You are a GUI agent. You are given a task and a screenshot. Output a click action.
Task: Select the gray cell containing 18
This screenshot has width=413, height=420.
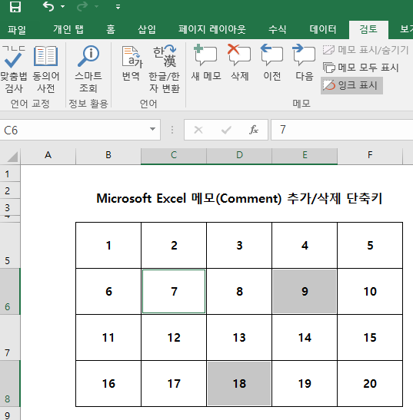(239, 383)
